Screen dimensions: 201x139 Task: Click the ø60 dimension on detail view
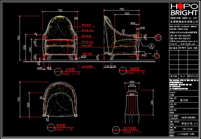132,82
